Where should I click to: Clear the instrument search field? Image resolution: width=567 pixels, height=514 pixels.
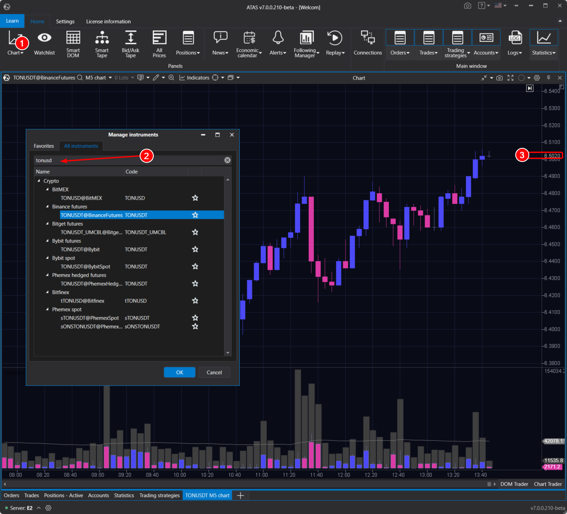(x=227, y=160)
